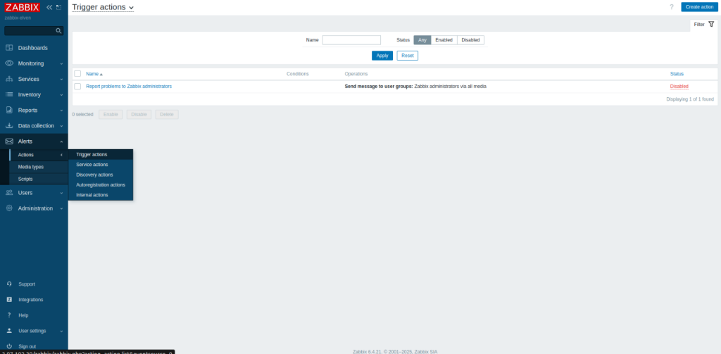This screenshot has height=354, width=721.
Task: Expand the User settings section
Action: 34,331
